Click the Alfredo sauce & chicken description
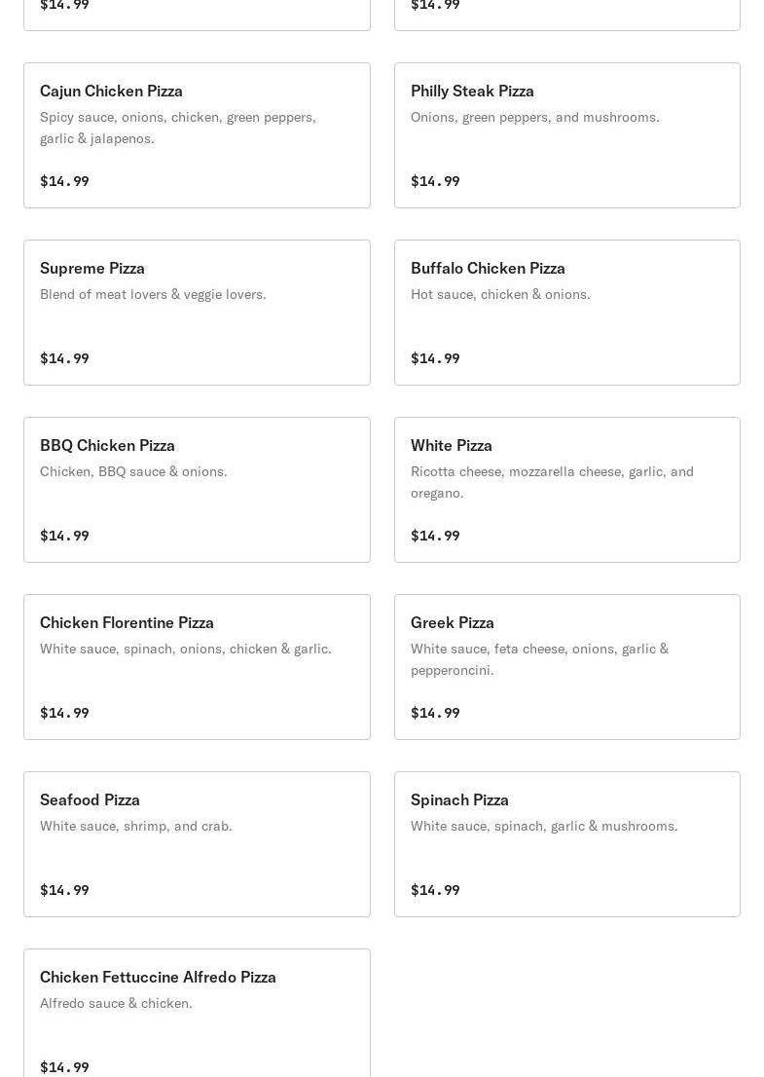This screenshot has width=764, height=1077. click(x=116, y=1003)
